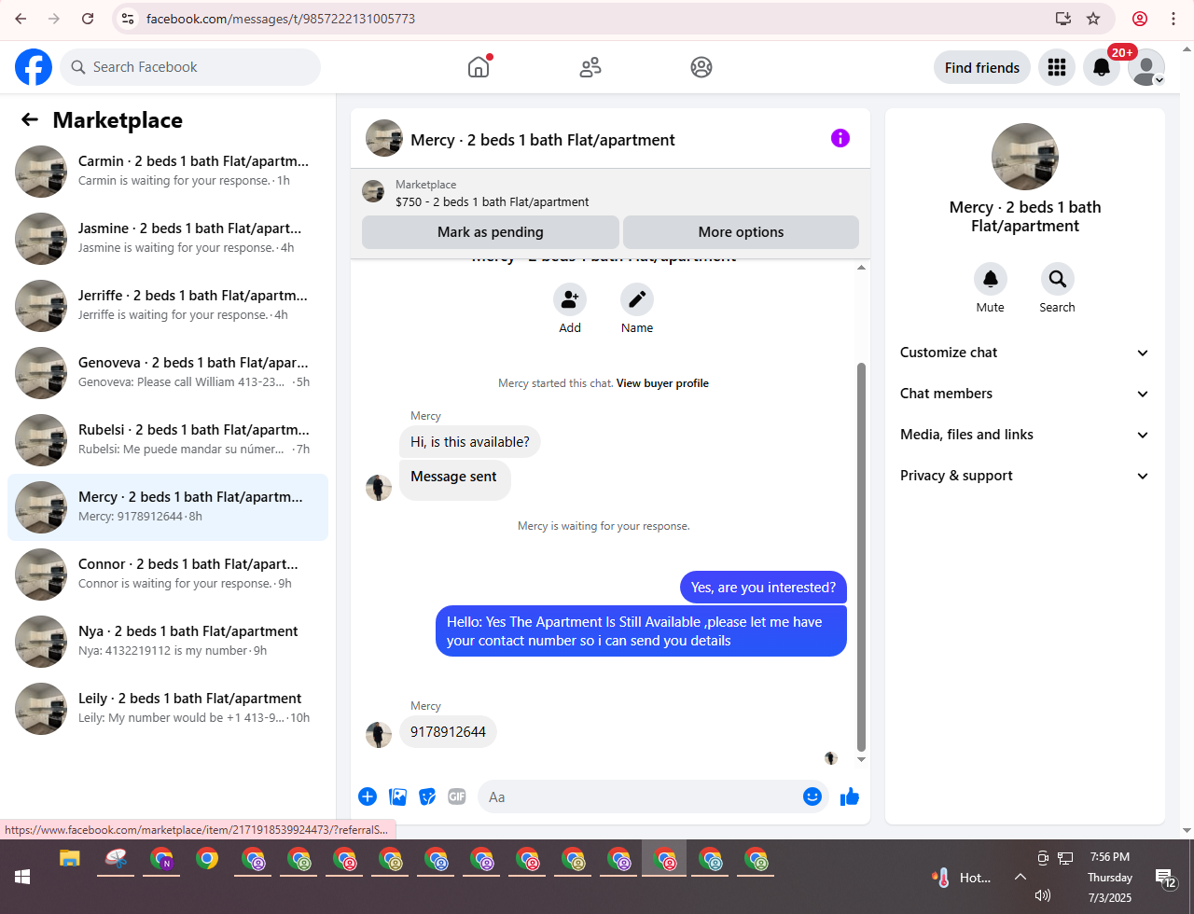Open the account profile avatar menu

(1146, 67)
